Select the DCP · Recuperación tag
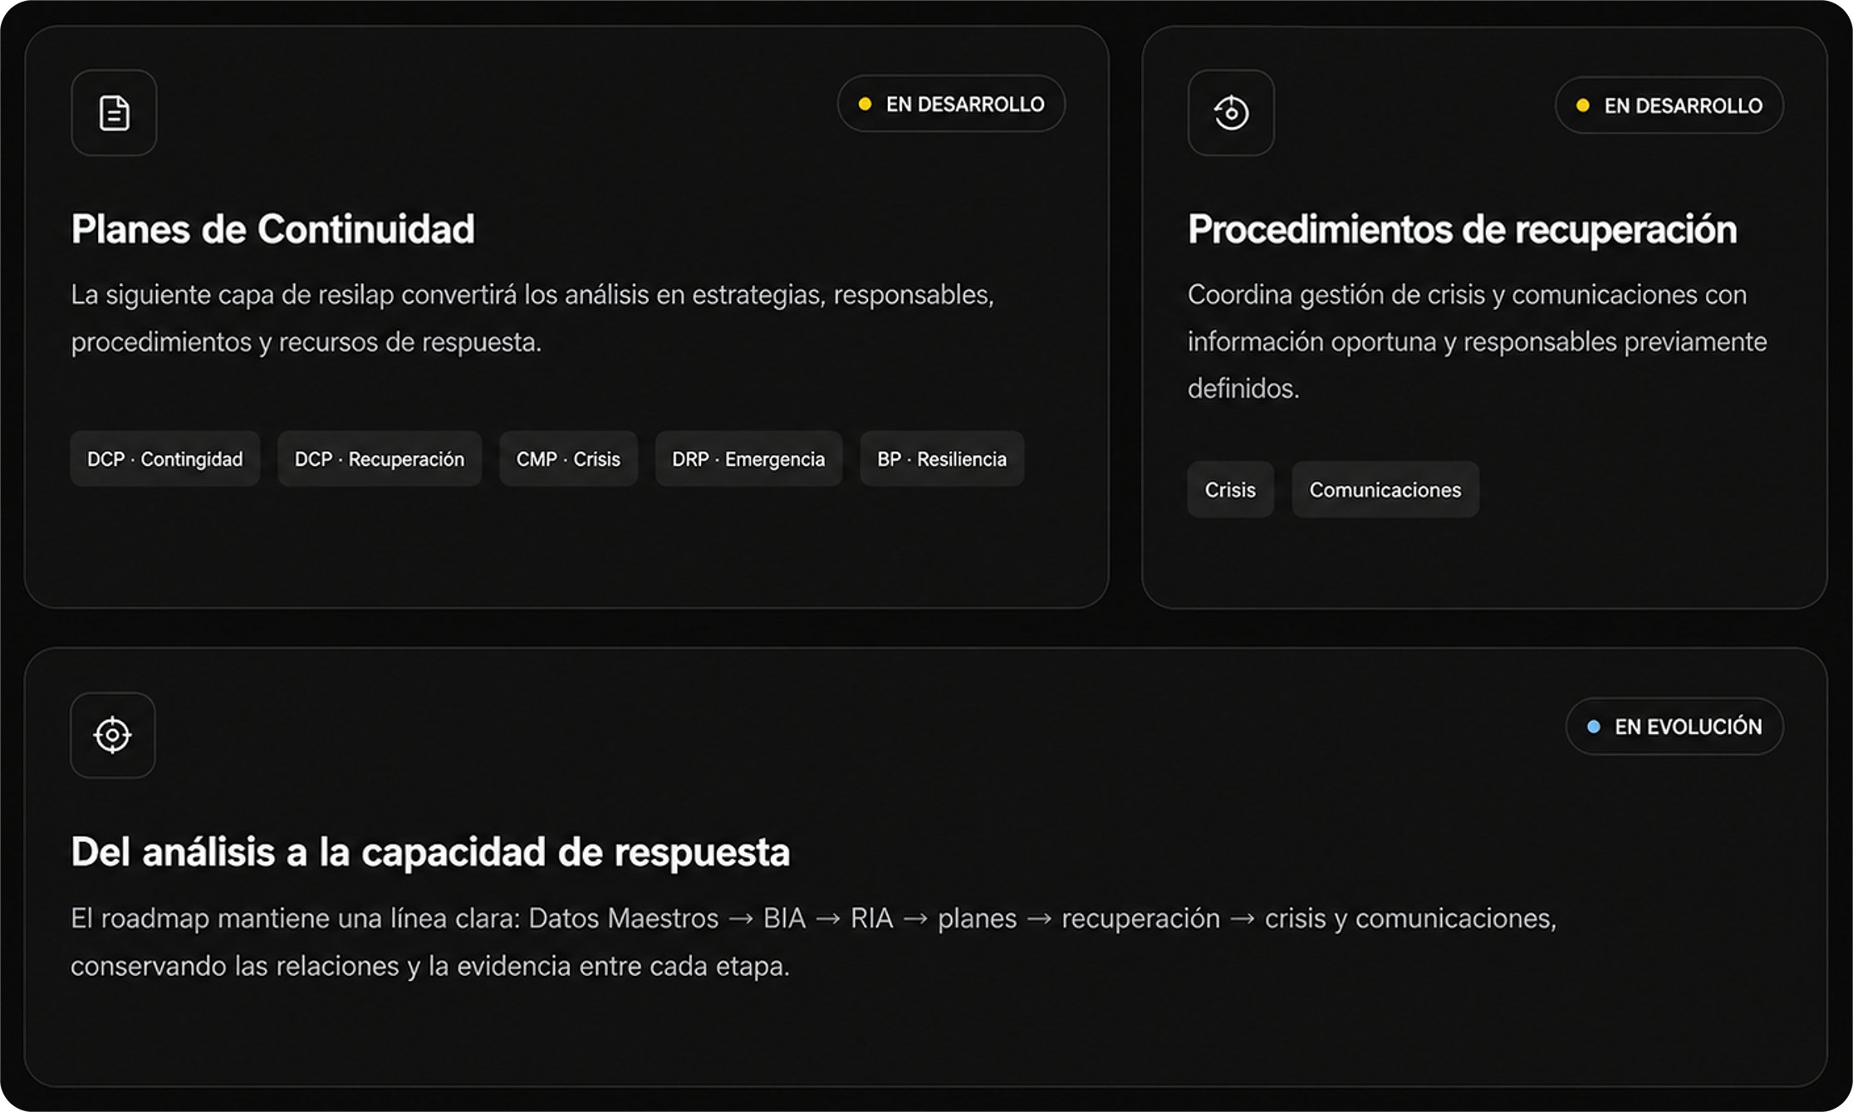The width and height of the screenshot is (1853, 1112). (x=380, y=458)
